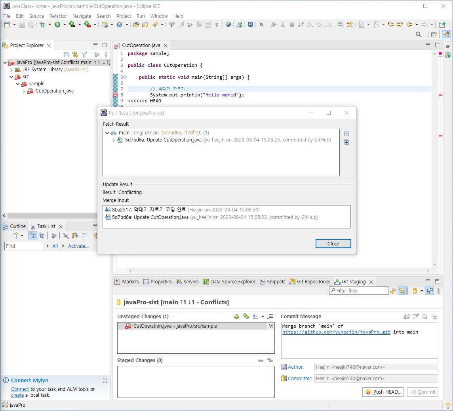The height and width of the screenshot is (411, 453).
Task: Open Debug dropdown arrow next to bug
Action: (x=49, y=25)
